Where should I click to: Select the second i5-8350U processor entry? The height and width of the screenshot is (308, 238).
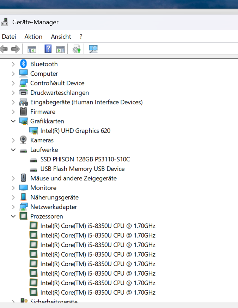click(x=98, y=235)
